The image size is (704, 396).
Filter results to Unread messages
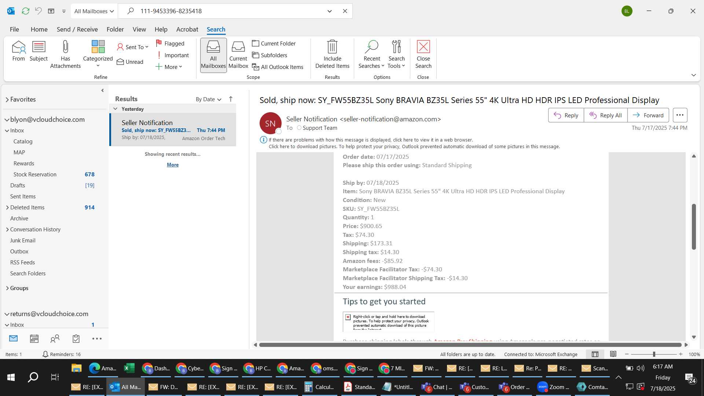(130, 62)
